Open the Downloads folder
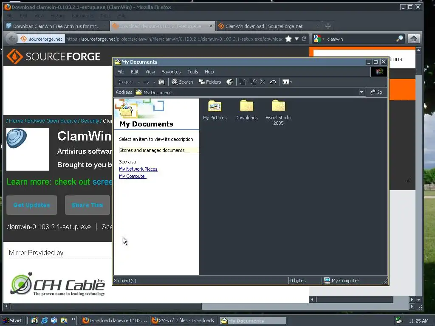This screenshot has width=435, height=326. [x=246, y=110]
